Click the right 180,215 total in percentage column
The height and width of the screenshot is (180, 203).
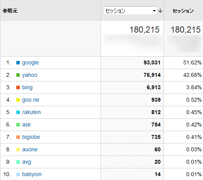(x=186, y=29)
